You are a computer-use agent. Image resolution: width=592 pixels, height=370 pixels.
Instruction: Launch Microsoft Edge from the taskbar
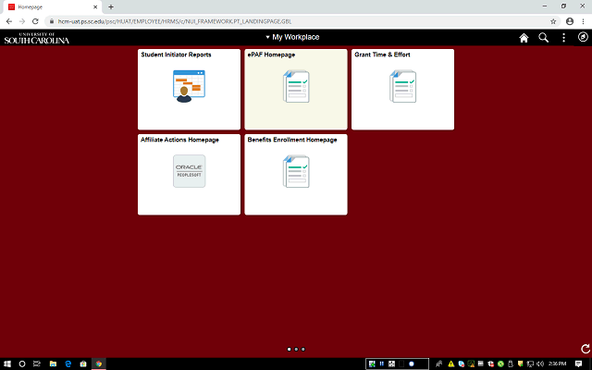point(68,364)
